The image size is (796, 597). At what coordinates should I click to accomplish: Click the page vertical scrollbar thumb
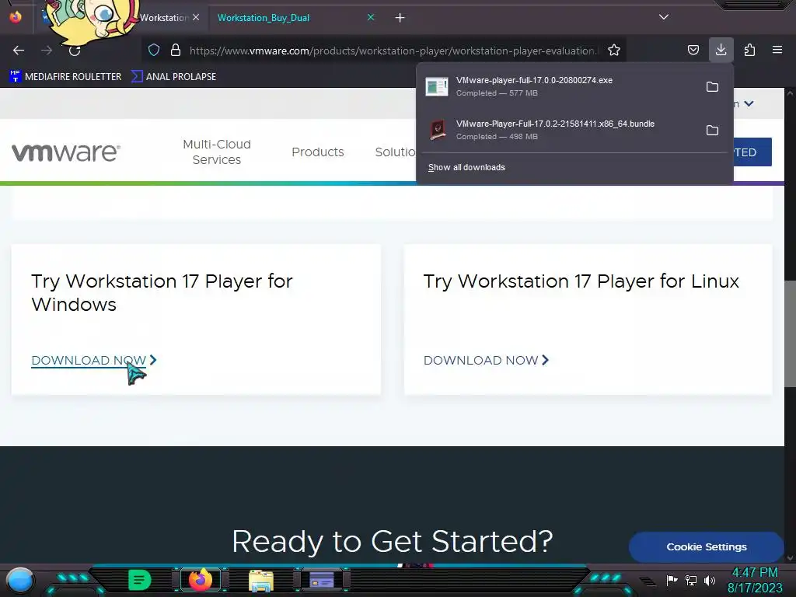(x=790, y=333)
